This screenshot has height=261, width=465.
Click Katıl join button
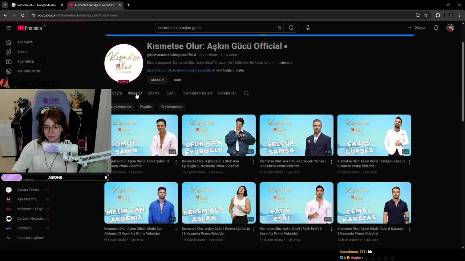coord(177,80)
